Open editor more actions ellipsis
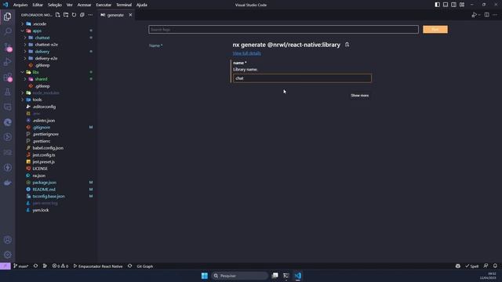 pyautogui.click(x=495, y=15)
